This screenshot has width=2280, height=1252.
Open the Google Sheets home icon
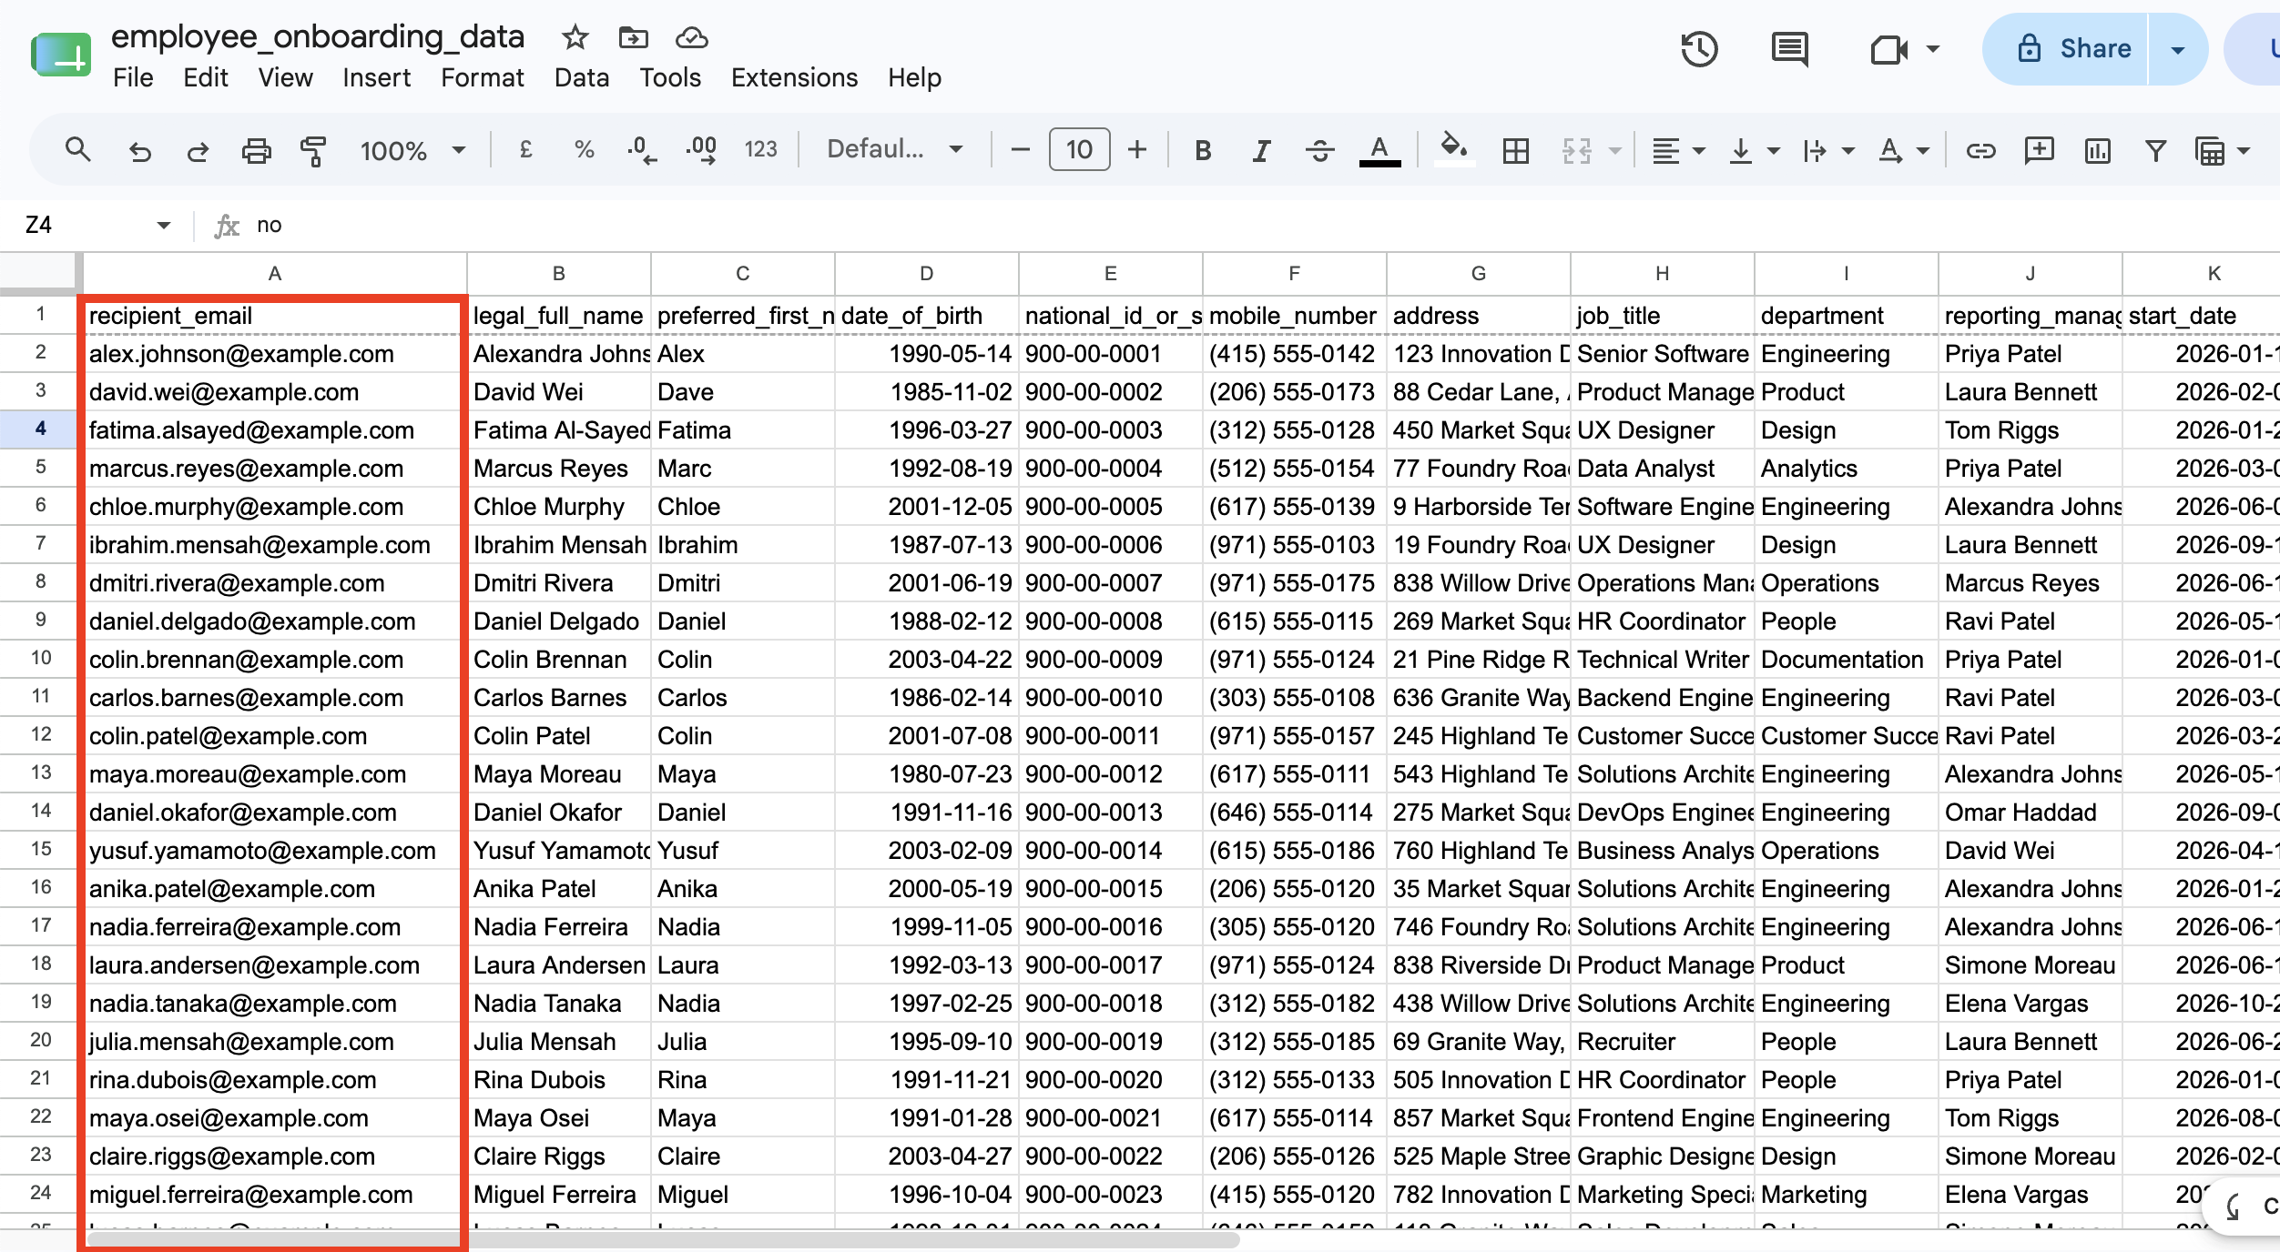60,56
